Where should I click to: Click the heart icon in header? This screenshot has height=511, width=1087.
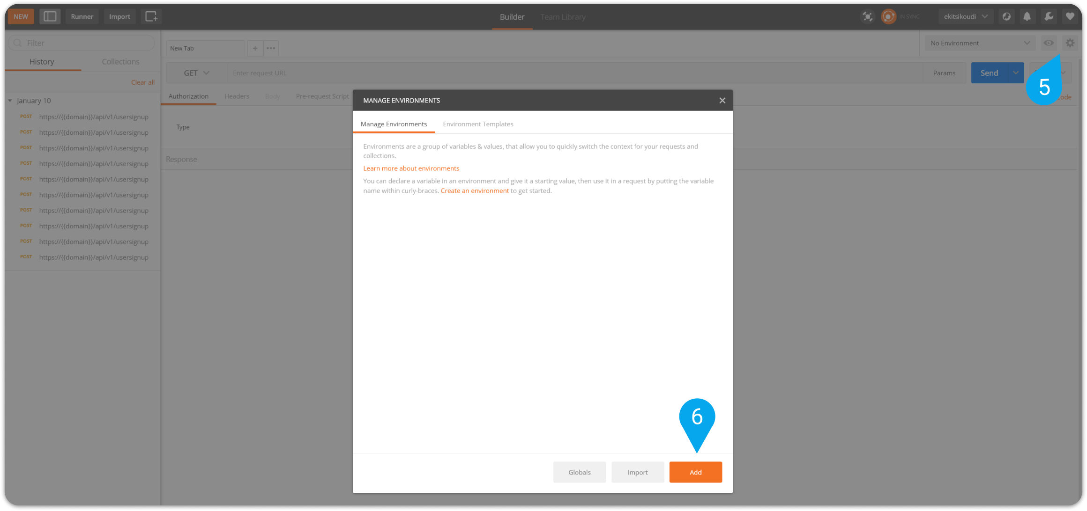point(1070,16)
